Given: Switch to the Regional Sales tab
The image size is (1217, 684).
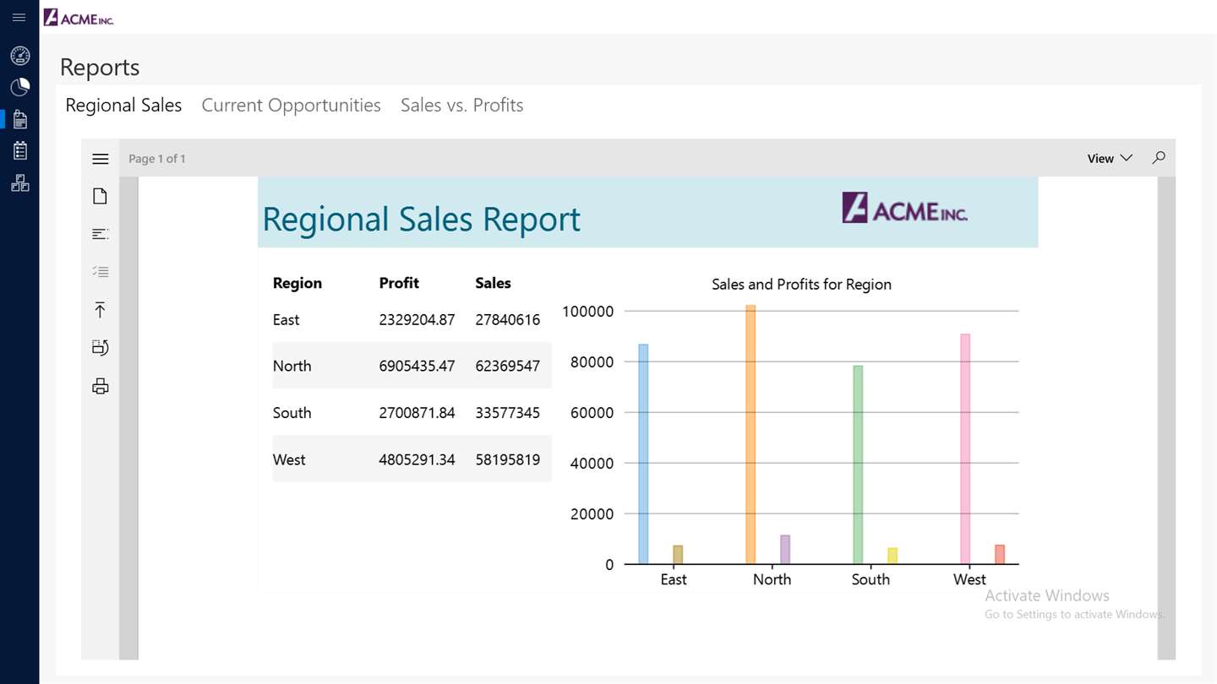Looking at the screenshot, I should (x=123, y=106).
